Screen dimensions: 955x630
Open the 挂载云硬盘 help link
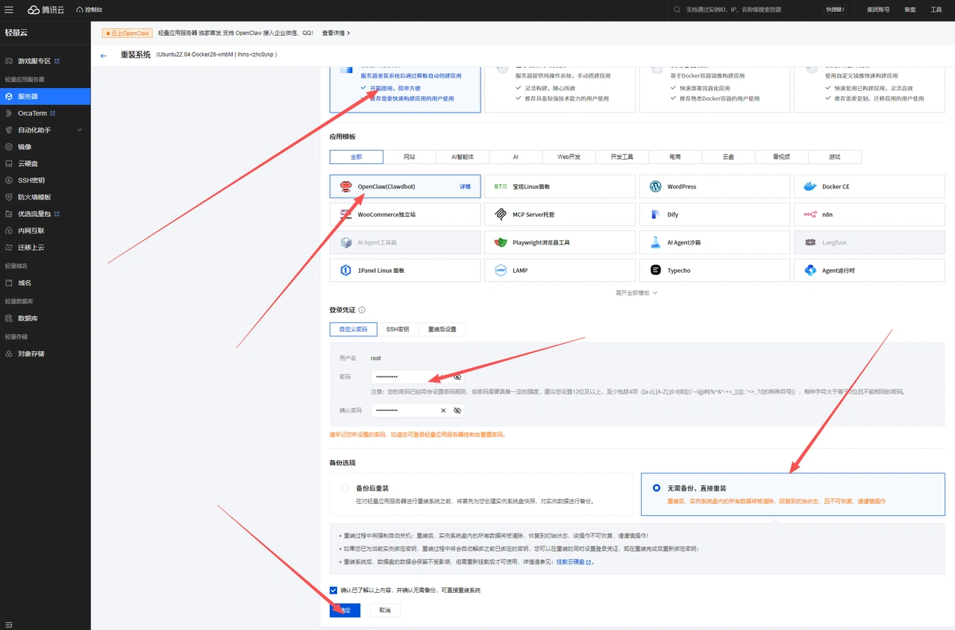point(573,562)
